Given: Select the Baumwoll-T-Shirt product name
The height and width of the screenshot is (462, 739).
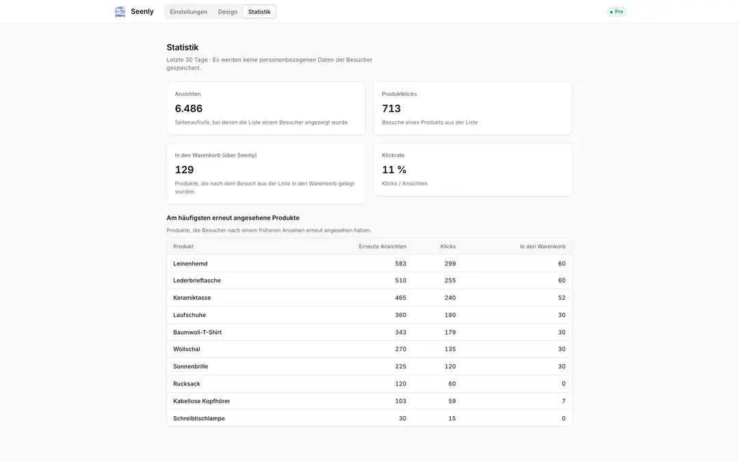Looking at the screenshot, I should (x=198, y=333).
